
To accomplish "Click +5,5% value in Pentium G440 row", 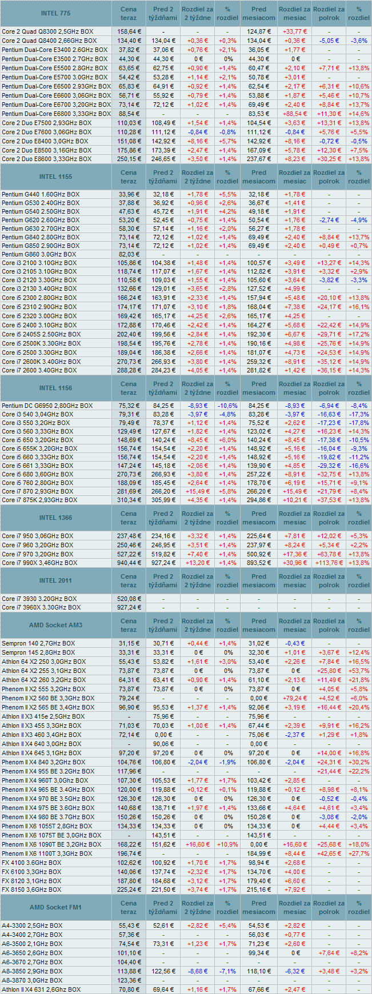I will pos(227,194).
